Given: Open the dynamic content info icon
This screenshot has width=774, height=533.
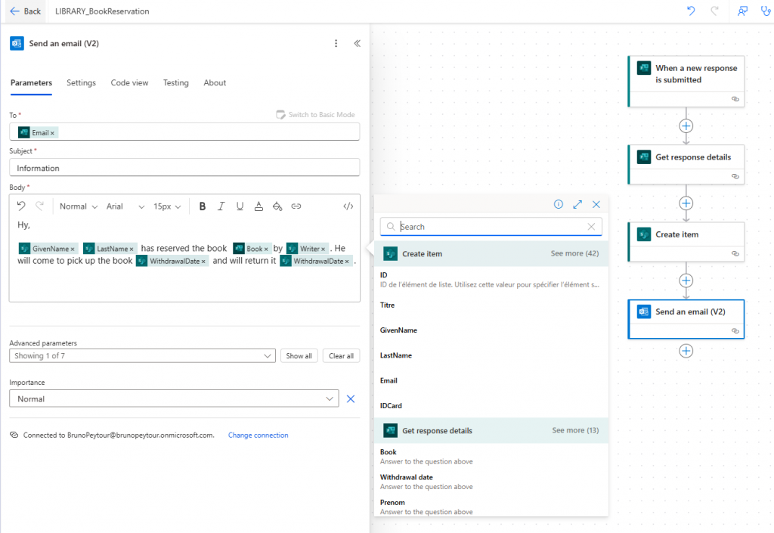Looking at the screenshot, I should 559,204.
